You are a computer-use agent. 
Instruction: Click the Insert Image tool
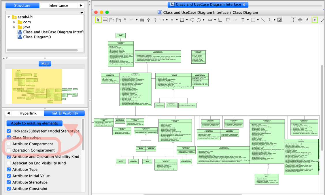pyautogui.click(x=279, y=20)
